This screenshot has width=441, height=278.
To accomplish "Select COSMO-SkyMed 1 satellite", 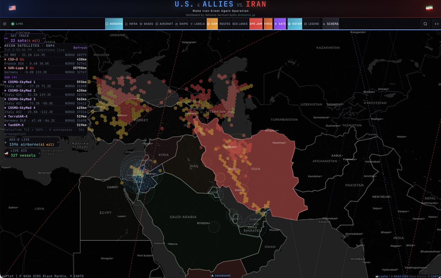I will pos(45,84).
